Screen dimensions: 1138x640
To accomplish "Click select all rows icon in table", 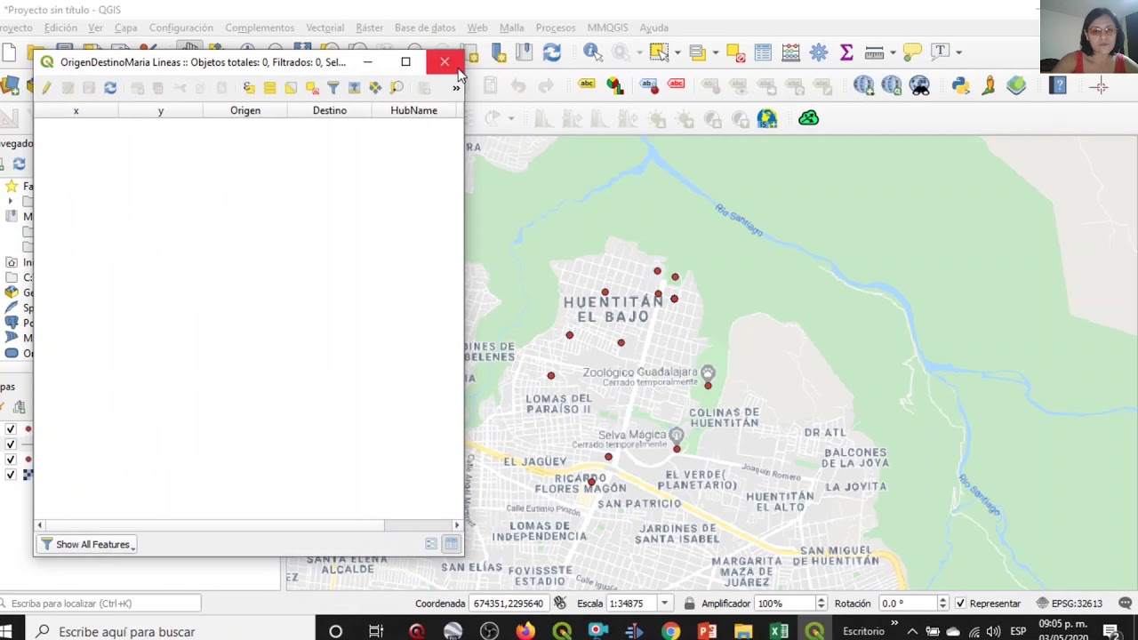I will coord(269,87).
